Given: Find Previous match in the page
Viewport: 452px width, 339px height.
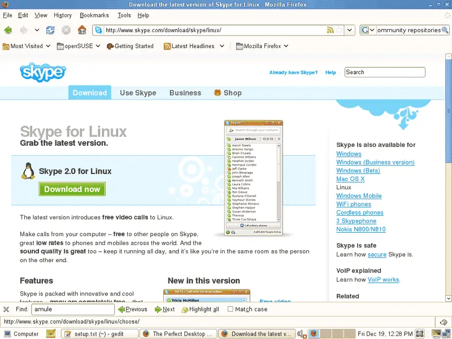Looking at the screenshot, I should (133, 309).
